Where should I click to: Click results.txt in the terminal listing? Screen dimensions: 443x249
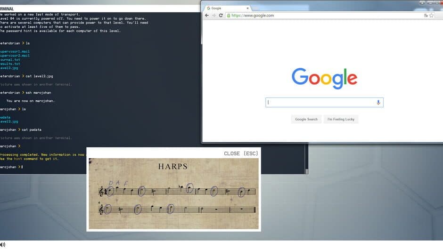[x=10, y=64]
